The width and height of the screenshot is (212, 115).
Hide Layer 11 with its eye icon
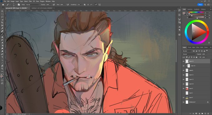click(183, 75)
